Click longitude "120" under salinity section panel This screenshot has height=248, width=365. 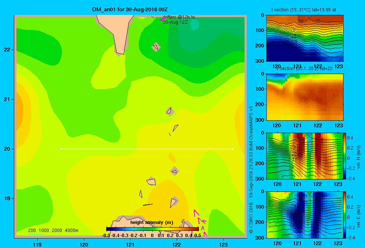tap(277, 125)
